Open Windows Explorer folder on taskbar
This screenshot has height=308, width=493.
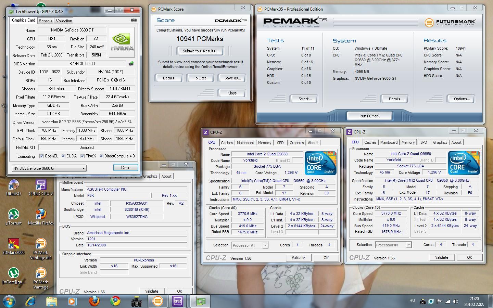[51, 301]
